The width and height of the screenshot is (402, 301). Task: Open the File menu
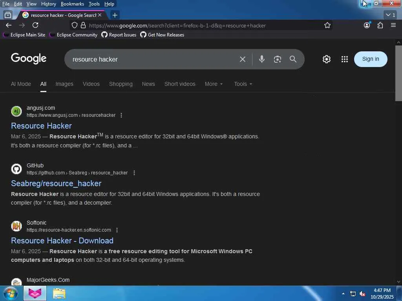point(6,4)
